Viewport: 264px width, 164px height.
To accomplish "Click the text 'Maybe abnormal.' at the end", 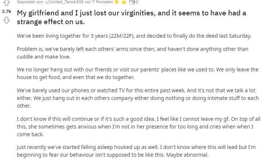I will pyautogui.click(x=187, y=155).
